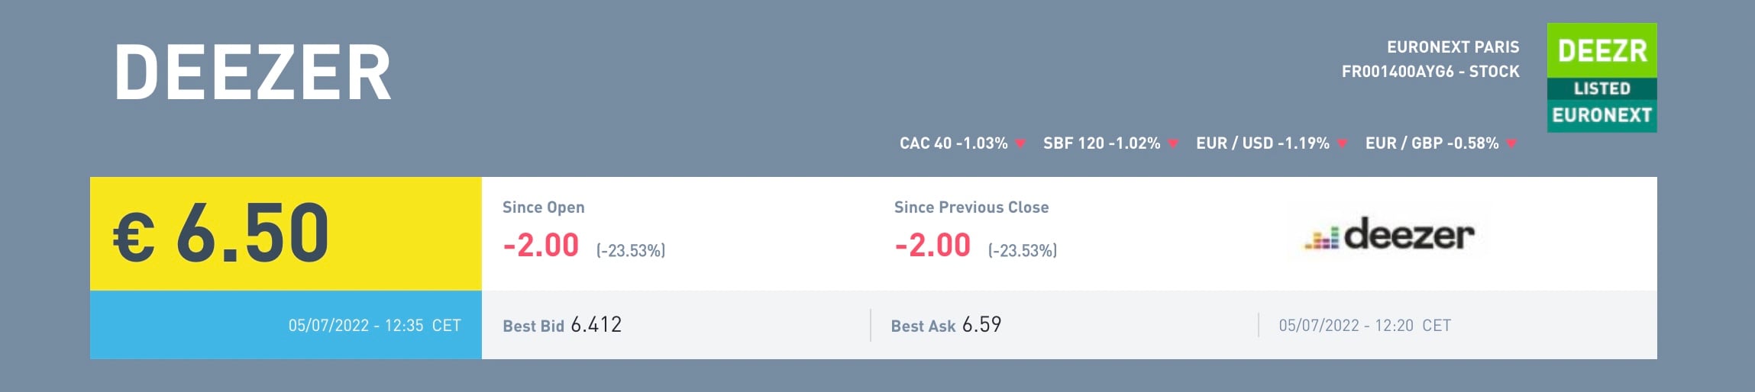Image resolution: width=1755 pixels, height=392 pixels.
Task: Click the 12:20 CET quote timestamp
Action: [1365, 326]
